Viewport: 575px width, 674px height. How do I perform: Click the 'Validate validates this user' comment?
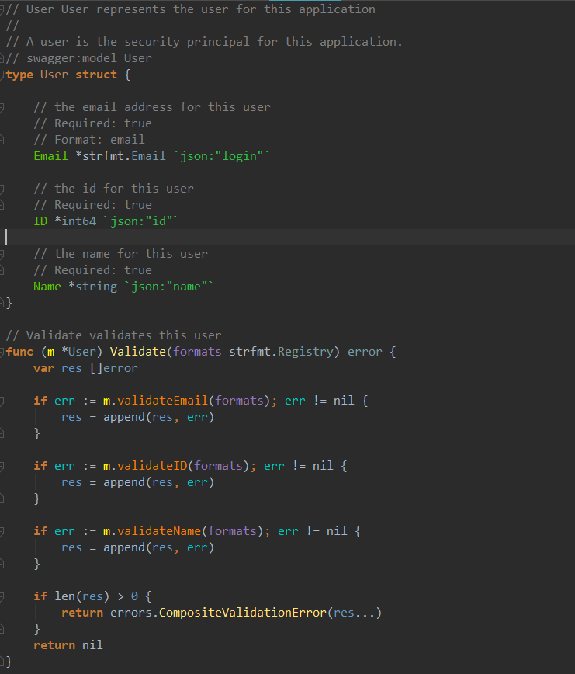click(x=114, y=335)
